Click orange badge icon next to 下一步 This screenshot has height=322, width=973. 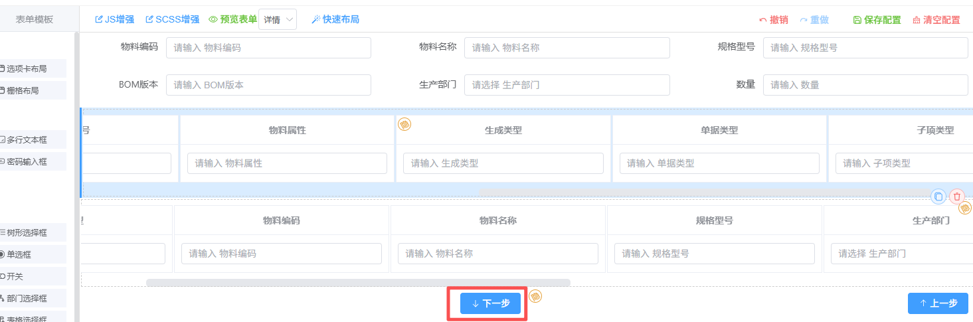[x=536, y=296]
